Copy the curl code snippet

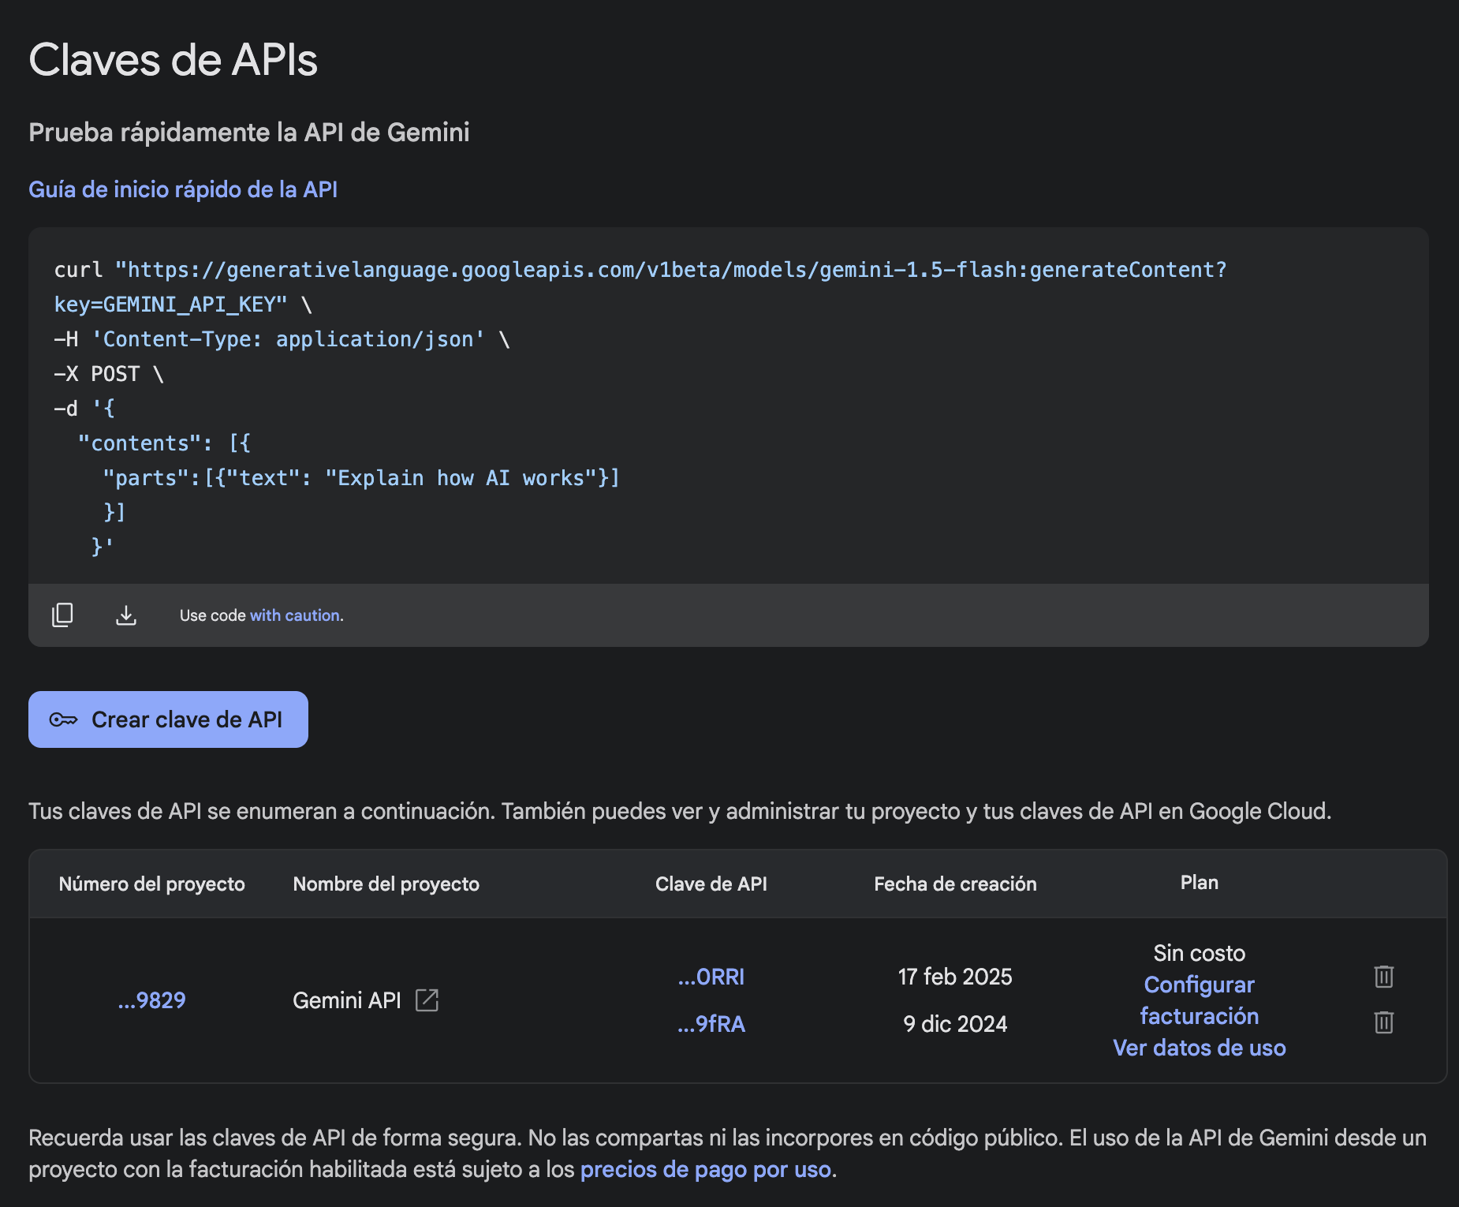62,615
